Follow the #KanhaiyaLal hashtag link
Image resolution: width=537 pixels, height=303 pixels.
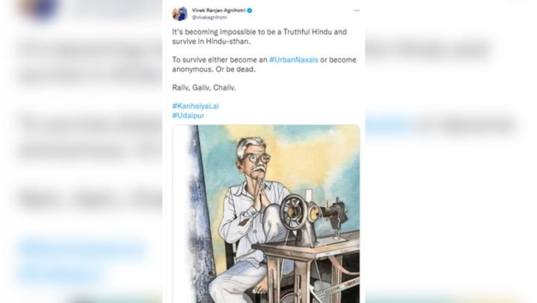pyautogui.click(x=195, y=106)
